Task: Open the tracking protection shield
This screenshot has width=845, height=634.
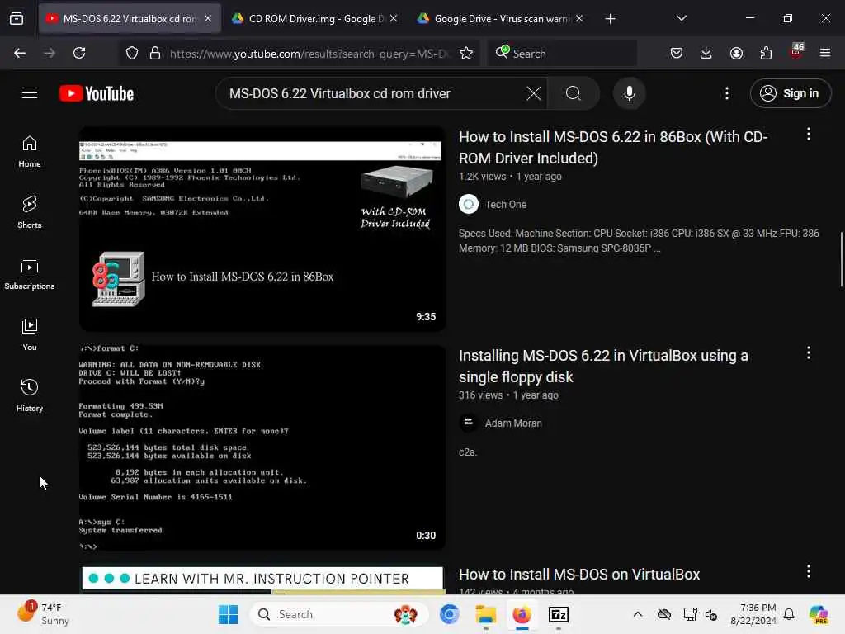Action: (132, 53)
